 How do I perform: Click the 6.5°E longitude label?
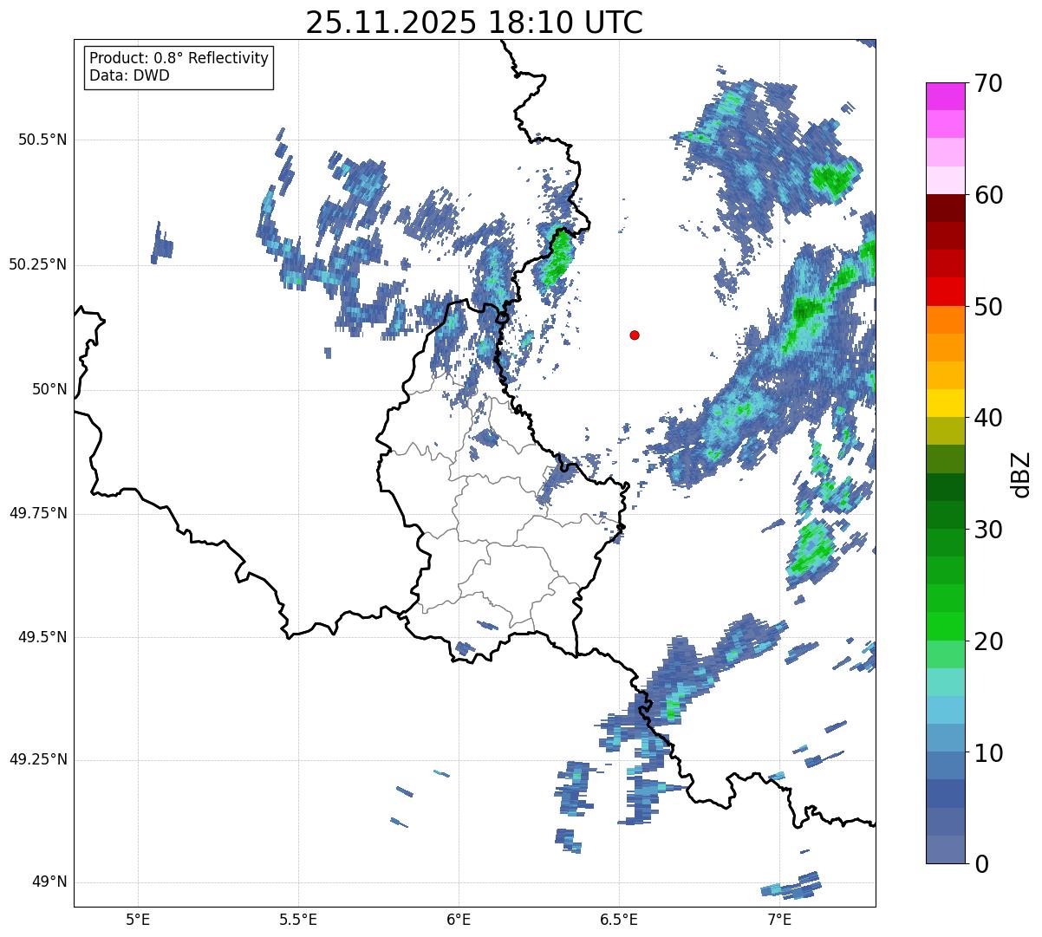[x=619, y=919]
